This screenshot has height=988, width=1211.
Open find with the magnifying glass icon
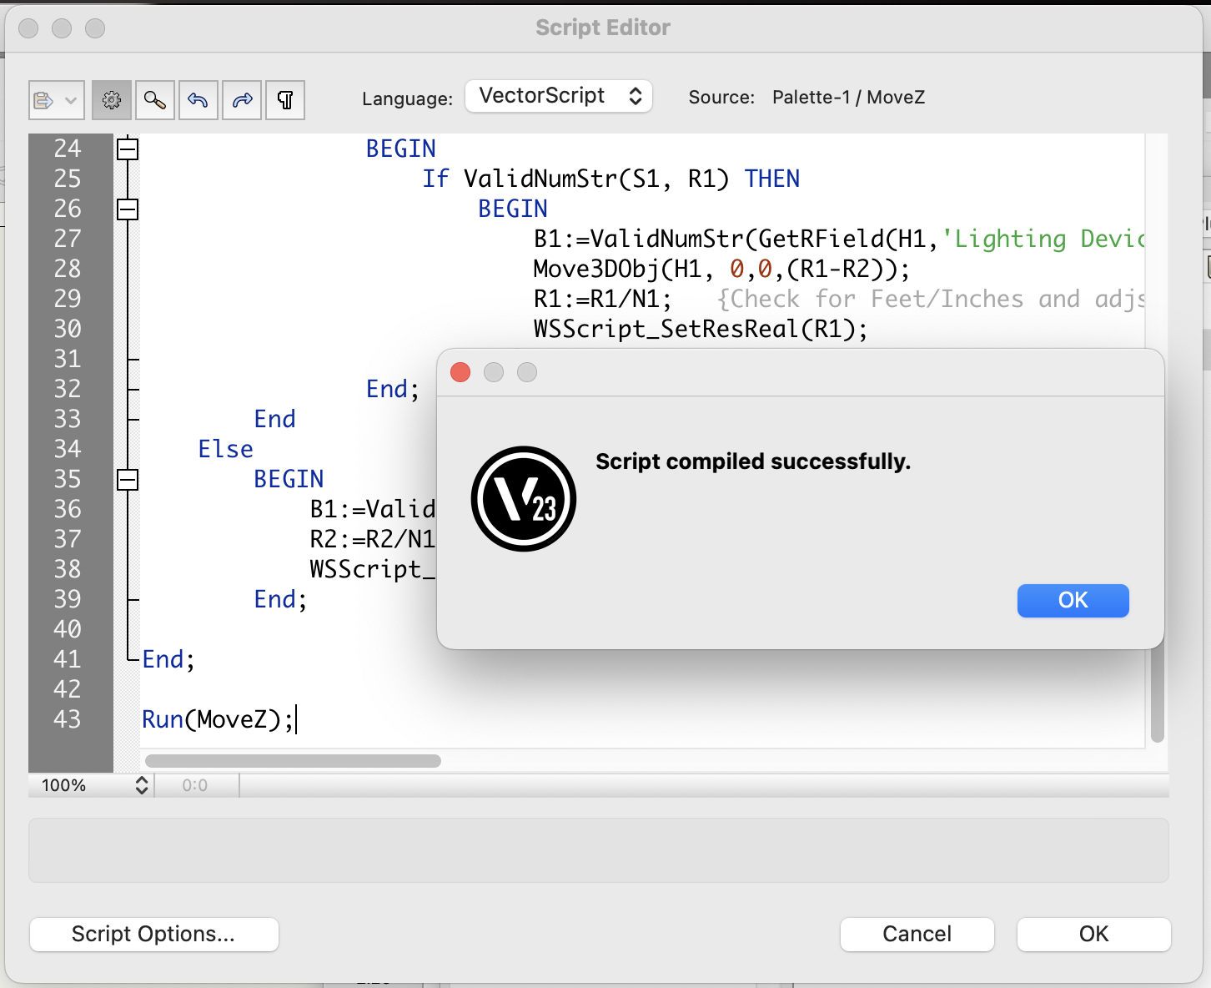155,100
